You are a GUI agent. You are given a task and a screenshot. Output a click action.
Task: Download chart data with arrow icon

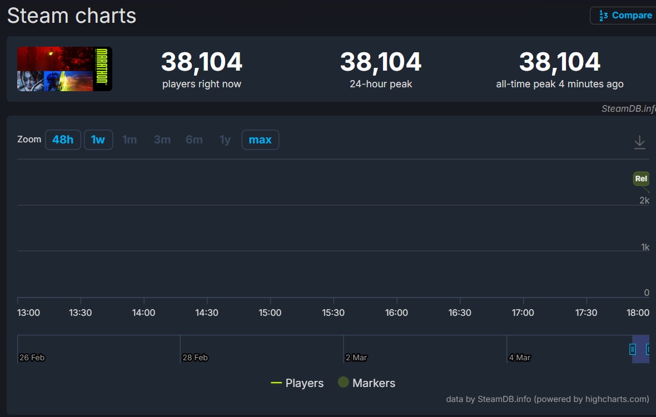640,142
